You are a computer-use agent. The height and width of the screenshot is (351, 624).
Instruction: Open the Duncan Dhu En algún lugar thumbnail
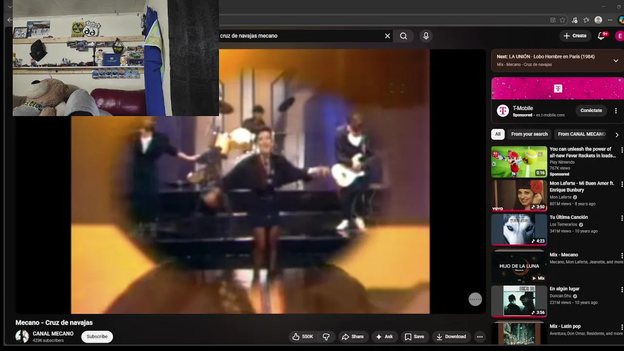[519, 301]
